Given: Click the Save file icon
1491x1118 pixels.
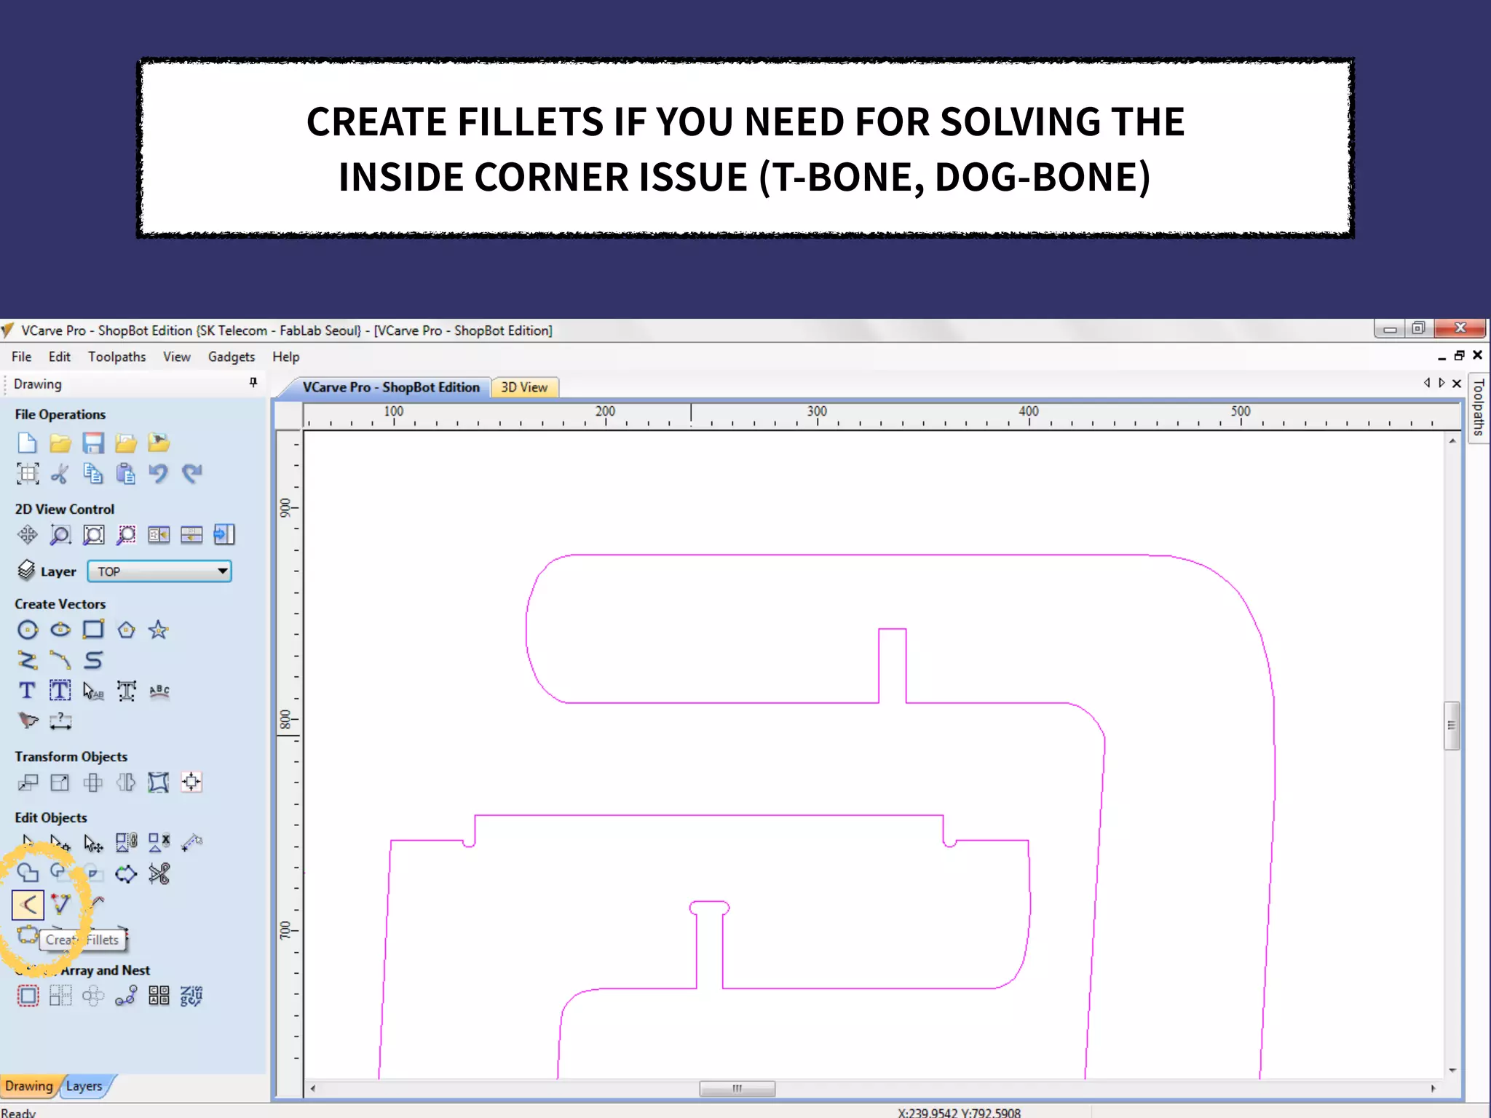Looking at the screenshot, I should click(x=93, y=443).
